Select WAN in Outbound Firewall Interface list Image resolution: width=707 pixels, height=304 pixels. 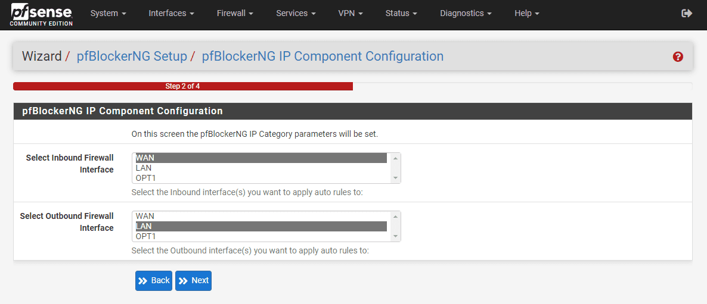coord(261,217)
